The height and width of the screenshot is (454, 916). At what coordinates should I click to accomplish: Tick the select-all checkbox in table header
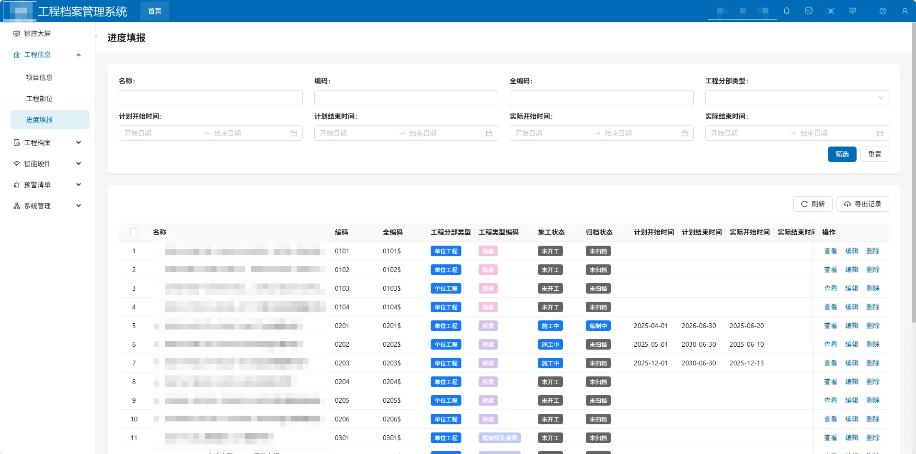click(134, 232)
